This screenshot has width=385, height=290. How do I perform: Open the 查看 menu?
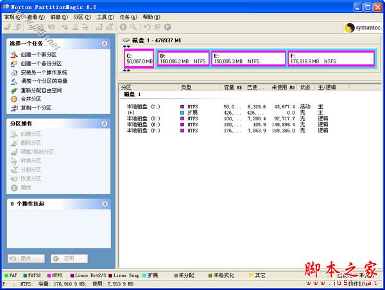point(36,17)
